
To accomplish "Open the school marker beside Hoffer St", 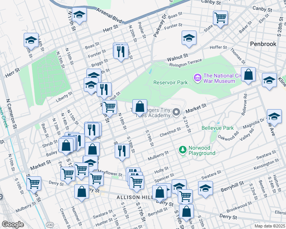I will pyautogui.click(x=188, y=38).
